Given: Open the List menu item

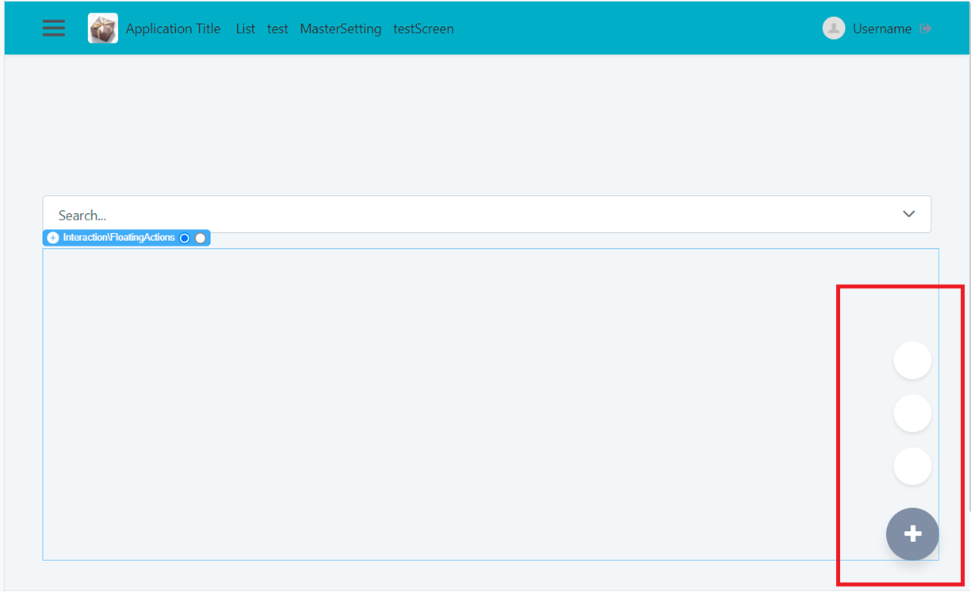Looking at the screenshot, I should coord(246,29).
